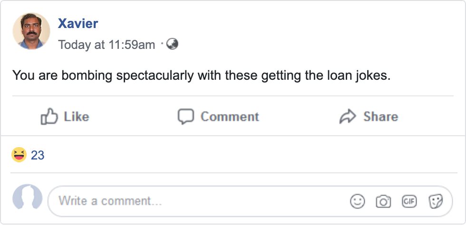466x225 pixels.
Task: Click the post text about loan jokes
Action: tap(201, 75)
